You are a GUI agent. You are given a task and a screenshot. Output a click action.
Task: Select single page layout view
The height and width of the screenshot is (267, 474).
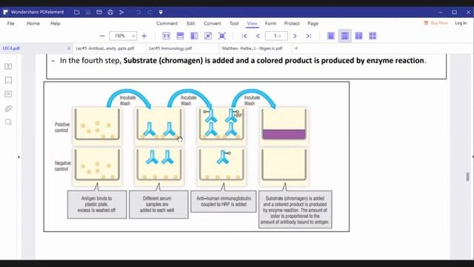click(x=331, y=36)
